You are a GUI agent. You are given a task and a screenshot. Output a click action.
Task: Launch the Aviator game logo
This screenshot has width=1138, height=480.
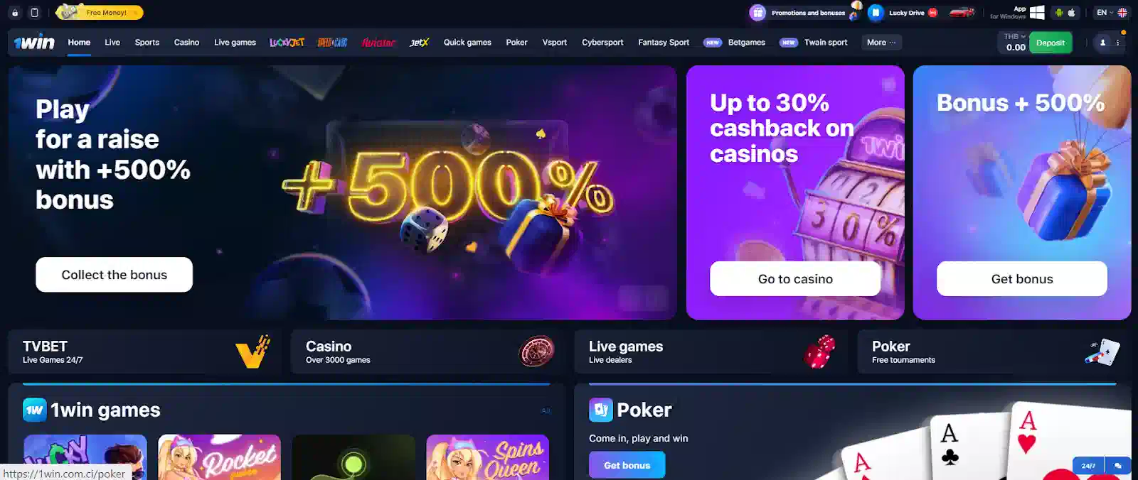tap(378, 43)
